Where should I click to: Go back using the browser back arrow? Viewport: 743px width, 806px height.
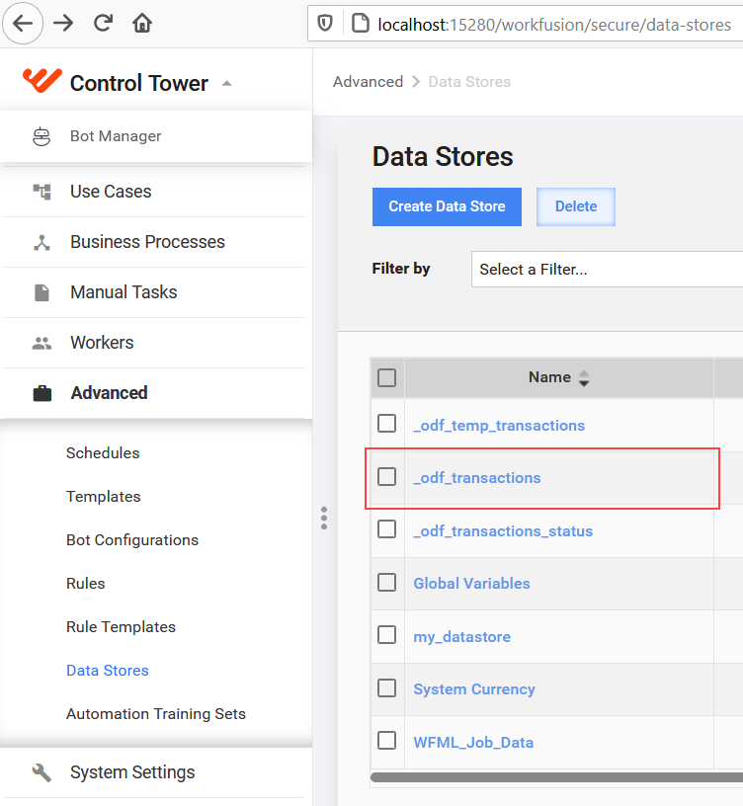coord(23,24)
